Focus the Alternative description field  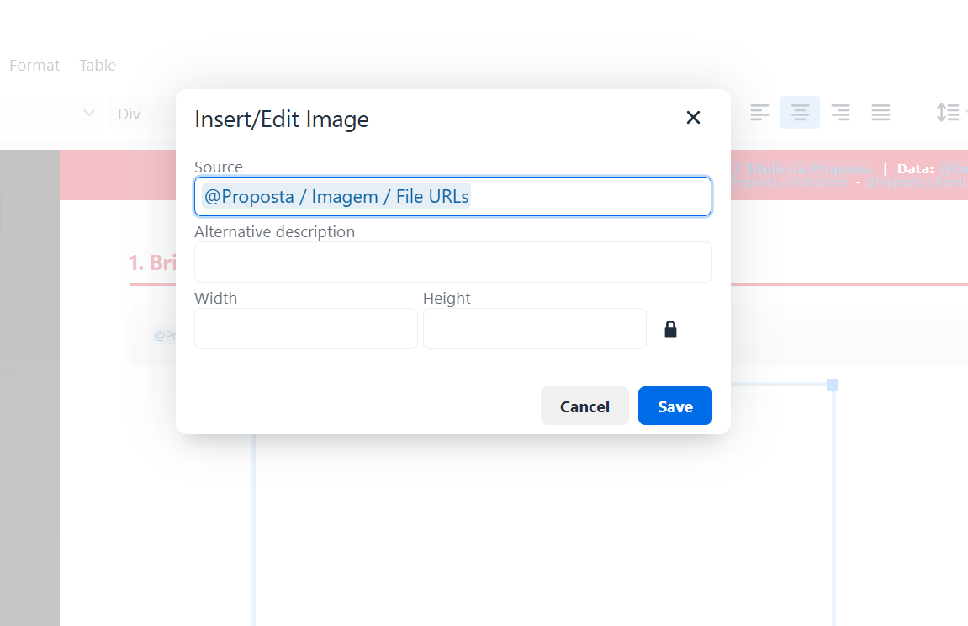pyautogui.click(x=452, y=263)
